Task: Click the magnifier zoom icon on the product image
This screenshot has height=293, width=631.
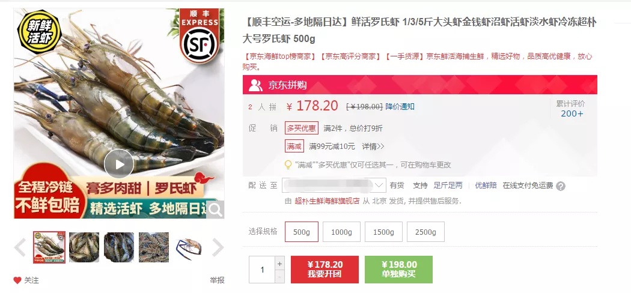Action: 215,210
